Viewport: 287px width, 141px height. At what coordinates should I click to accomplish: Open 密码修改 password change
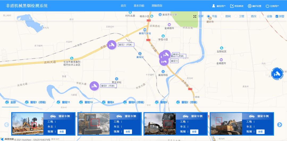tap(232, 6)
